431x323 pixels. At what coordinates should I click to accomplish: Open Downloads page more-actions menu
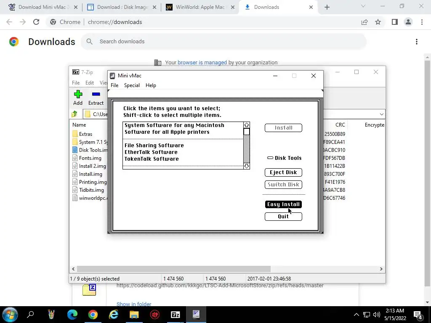(417, 42)
